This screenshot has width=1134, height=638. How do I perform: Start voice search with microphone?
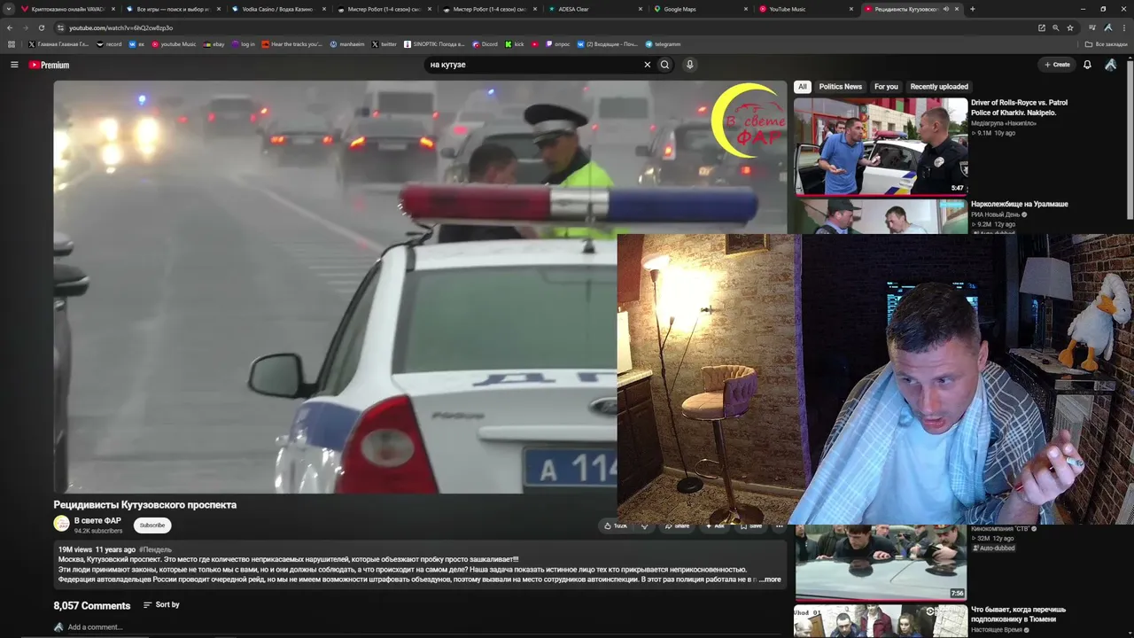coord(689,65)
